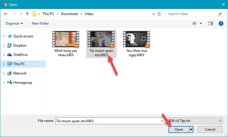Select the Minh tung yeu nhau.MKV file
The image size is (228, 137).
[x=66, y=44]
